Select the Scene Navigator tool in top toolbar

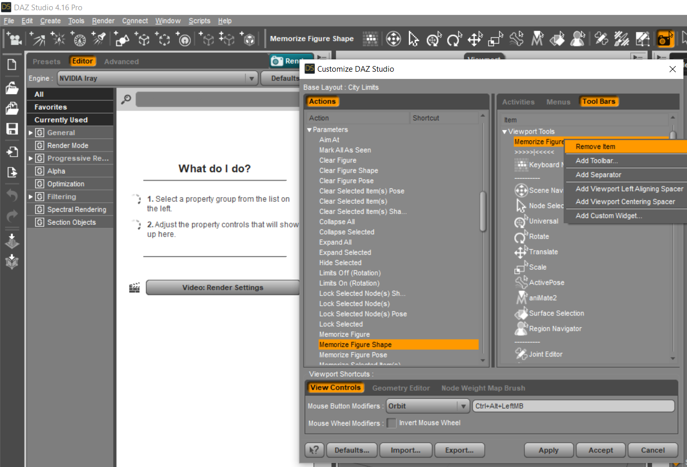(393, 38)
